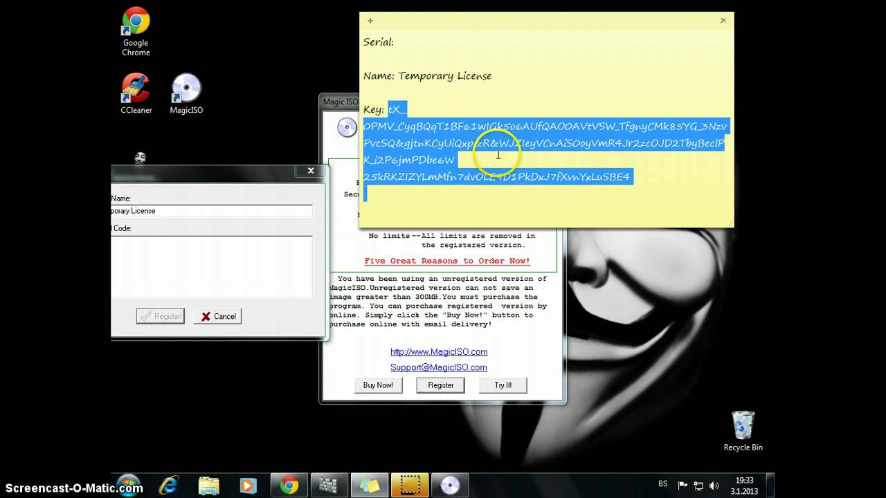886x498 pixels.
Task: Click Cancel in registration dialog
Action: point(217,316)
